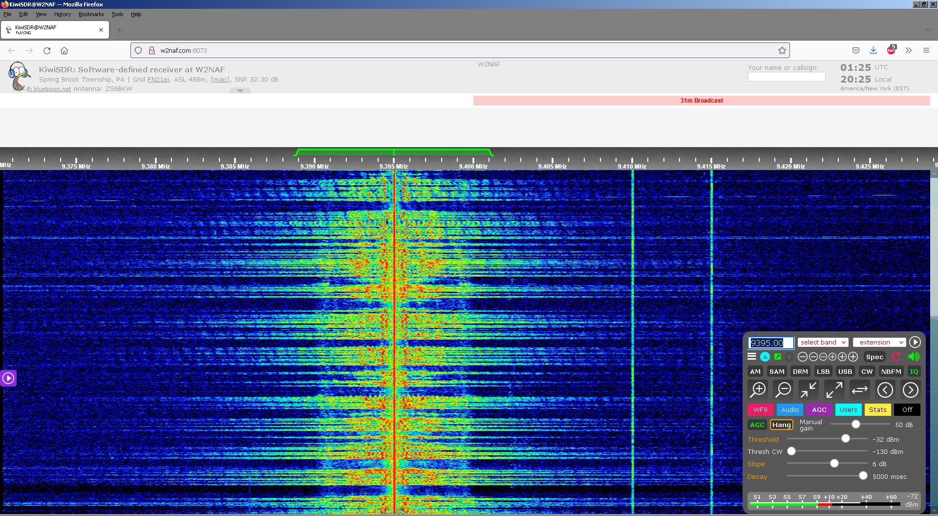Toggle the Spec spectrum display button
This screenshot has height=516, width=938.
pyautogui.click(x=874, y=357)
